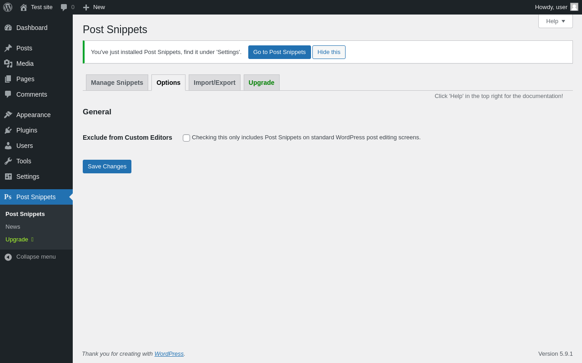Click the Settings sliders icon

(8, 177)
